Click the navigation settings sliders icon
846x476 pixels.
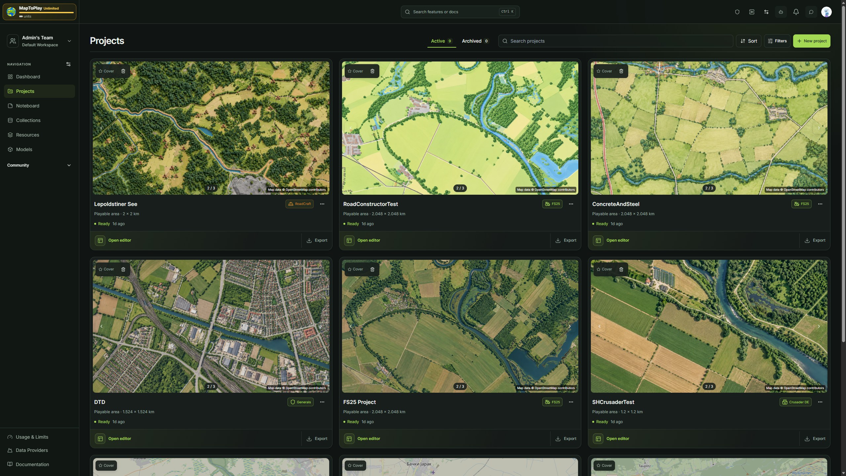tap(68, 64)
